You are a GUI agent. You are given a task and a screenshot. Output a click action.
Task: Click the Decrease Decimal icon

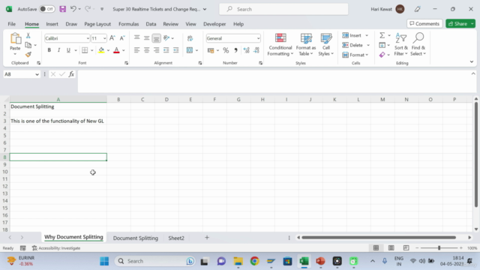click(x=256, y=50)
